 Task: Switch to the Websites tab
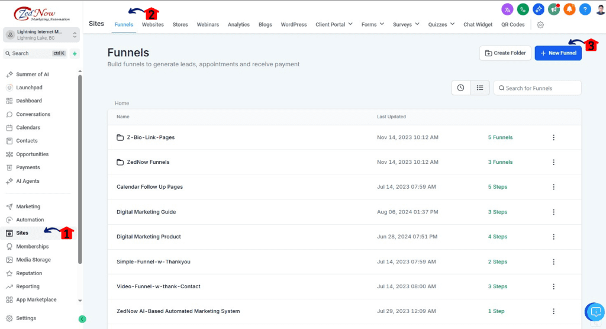[x=153, y=24]
